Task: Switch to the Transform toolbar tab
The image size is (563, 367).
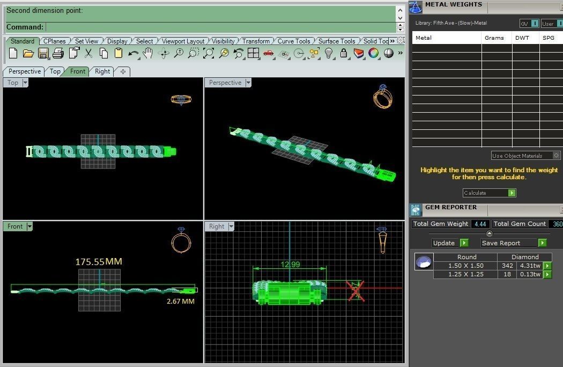Action: (x=256, y=41)
